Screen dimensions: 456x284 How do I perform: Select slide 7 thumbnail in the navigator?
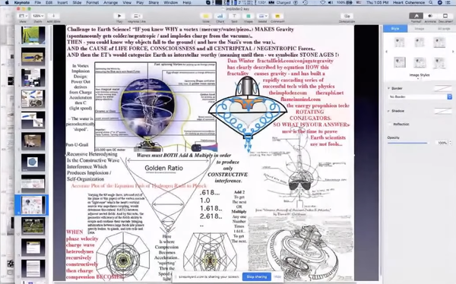[33, 163]
